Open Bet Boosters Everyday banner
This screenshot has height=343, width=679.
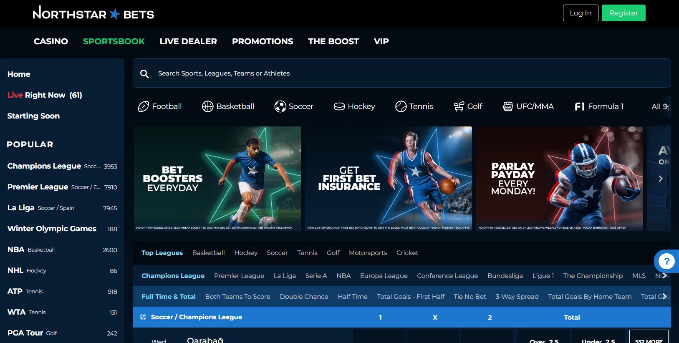coord(217,179)
